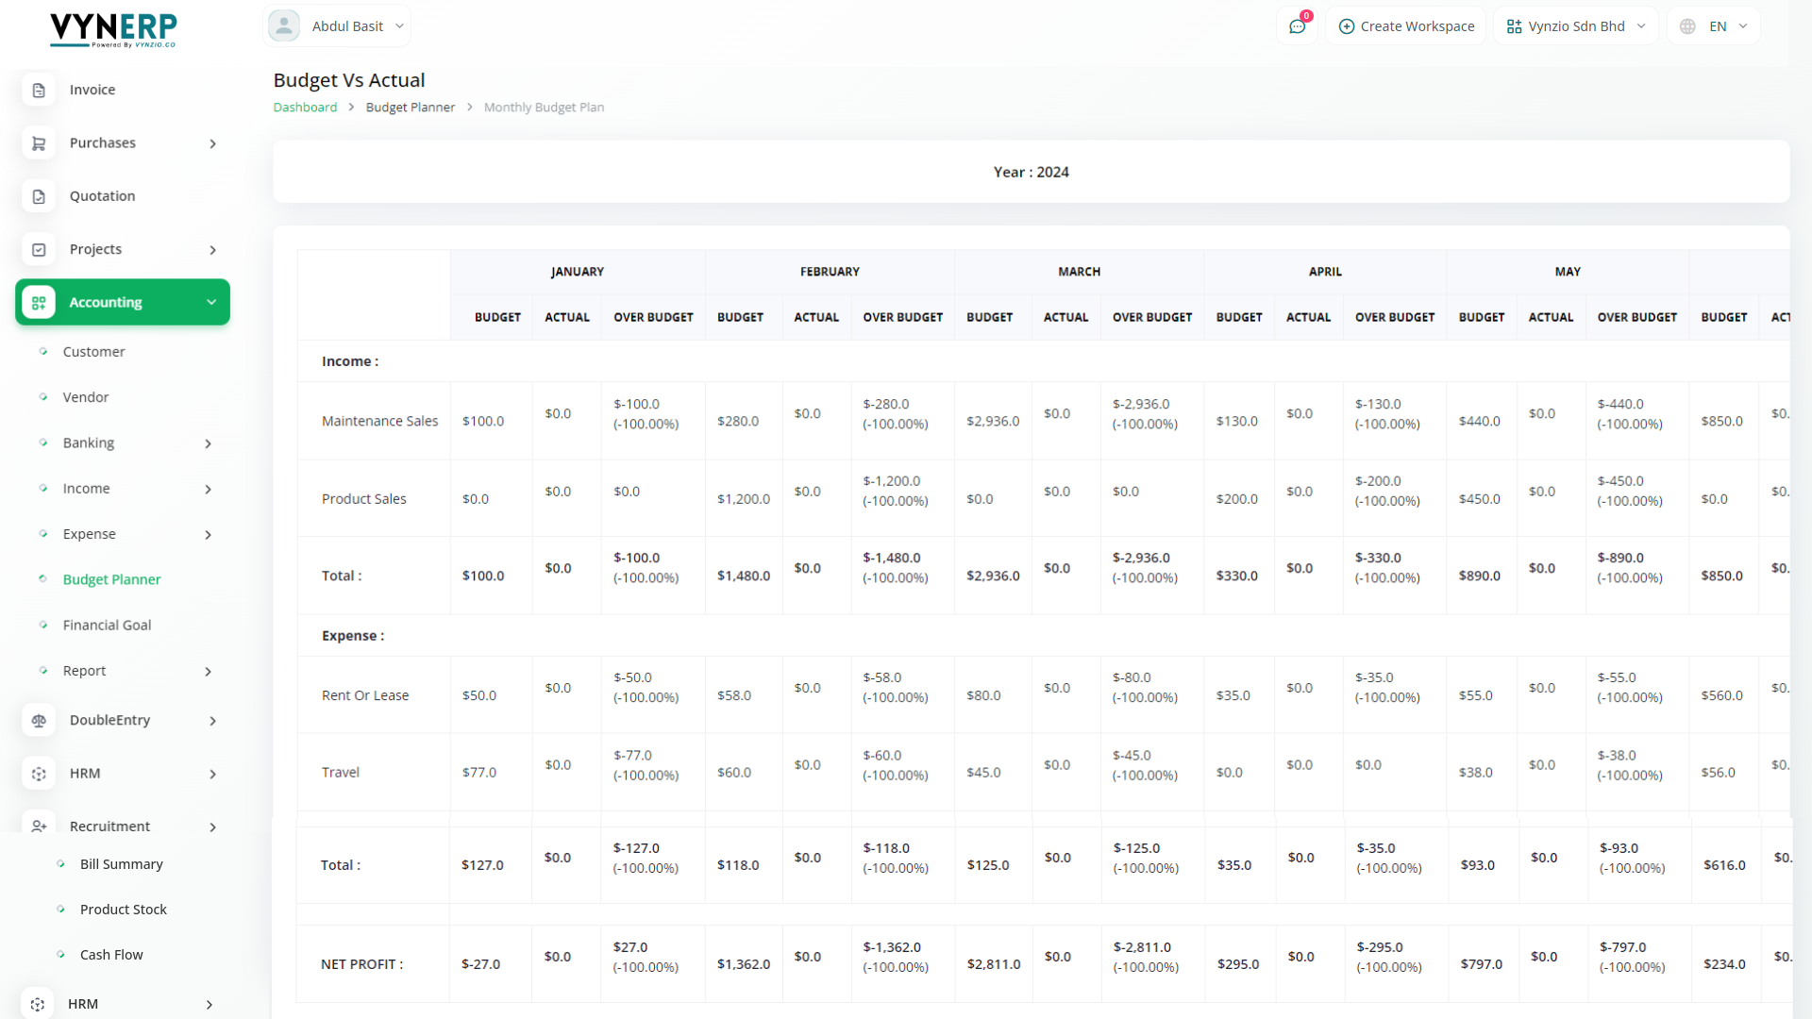Open Vynzio Sdn Bhd workspace dropdown
Screen dimensions: 1812x1019
click(1575, 26)
